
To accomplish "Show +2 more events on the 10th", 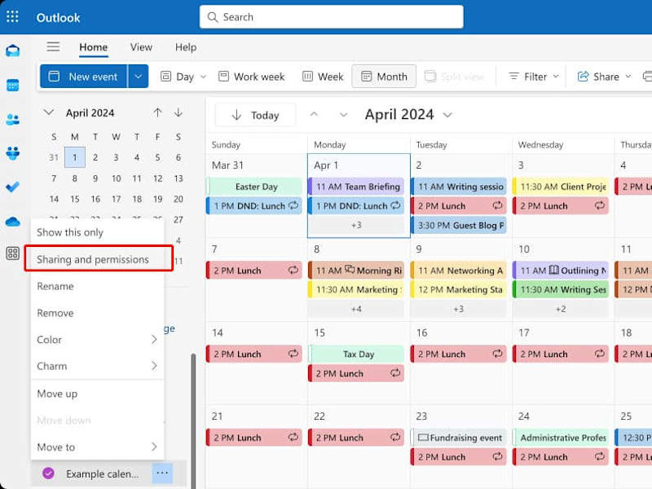I will [561, 309].
